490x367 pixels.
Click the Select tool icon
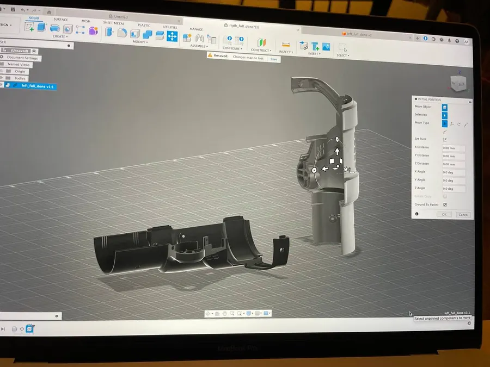pos(343,48)
